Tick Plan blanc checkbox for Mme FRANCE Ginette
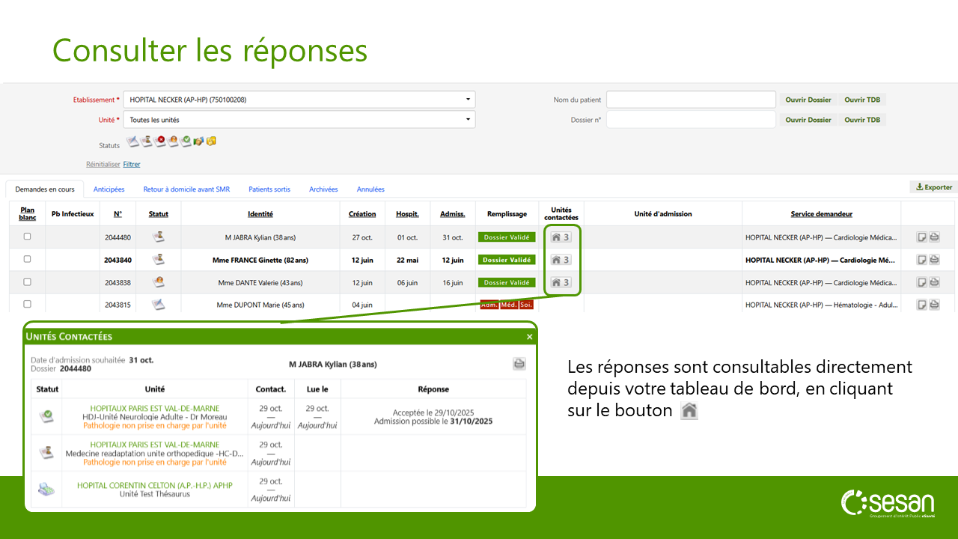Screen dimensions: 958x539 [28, 259]
